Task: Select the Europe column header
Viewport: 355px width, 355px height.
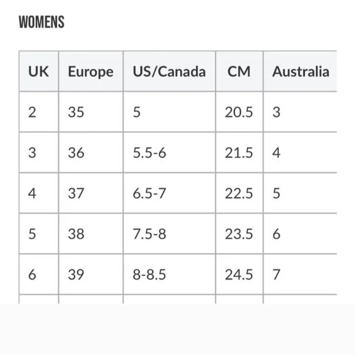Action: coord(91,72)
